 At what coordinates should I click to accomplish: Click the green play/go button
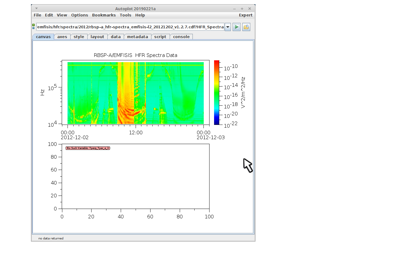(x=236, y=27)
